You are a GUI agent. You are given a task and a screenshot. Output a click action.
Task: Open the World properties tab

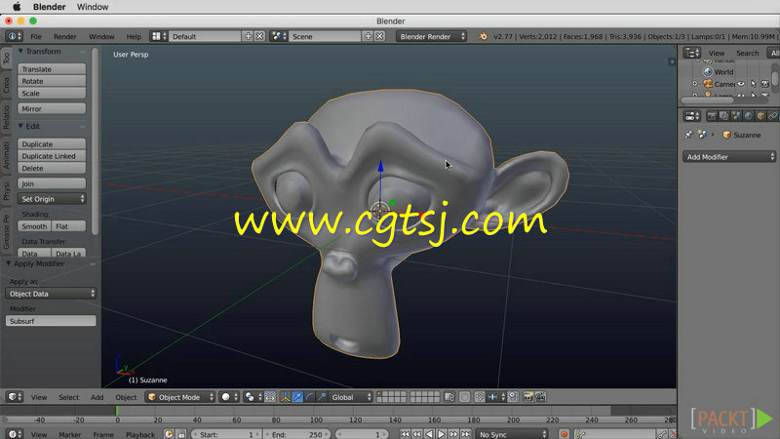click(748, 116)
